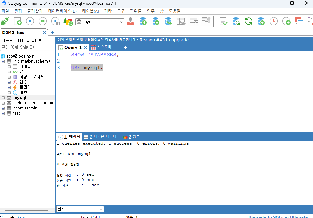Expand the phpmyadmin database node
The image size is (313, 218).
click(3, 108)
